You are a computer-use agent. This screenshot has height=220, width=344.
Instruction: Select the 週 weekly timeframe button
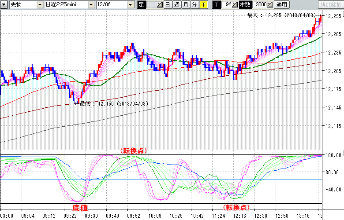[x=176, y=5]
